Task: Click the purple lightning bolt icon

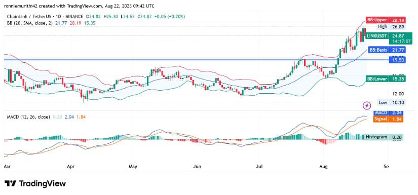Action: [367, 106]
